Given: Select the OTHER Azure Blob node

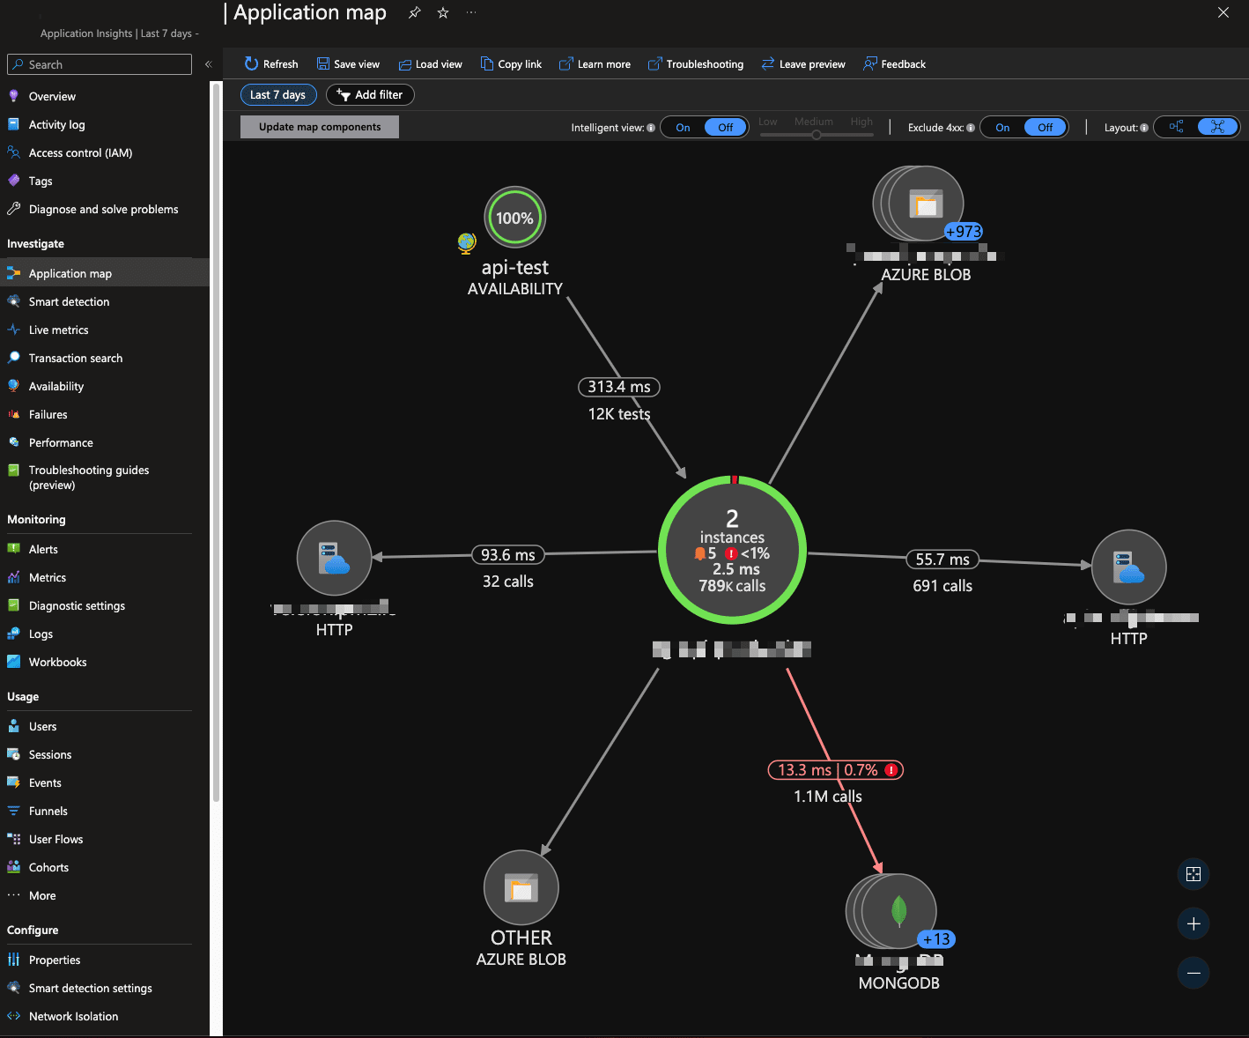Looking at the screenshot, I should tap(521, 887).
